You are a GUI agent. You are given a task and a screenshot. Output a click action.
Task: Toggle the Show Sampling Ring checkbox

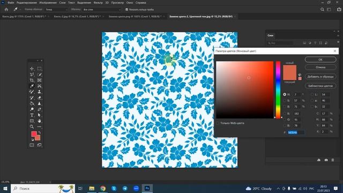(126, 10)
